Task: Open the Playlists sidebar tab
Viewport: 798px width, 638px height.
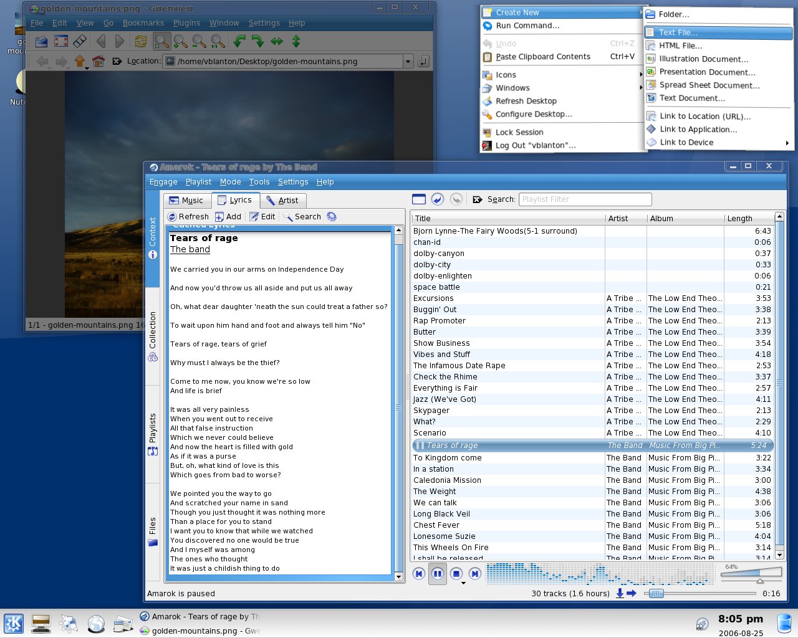Action: point(153,434)
